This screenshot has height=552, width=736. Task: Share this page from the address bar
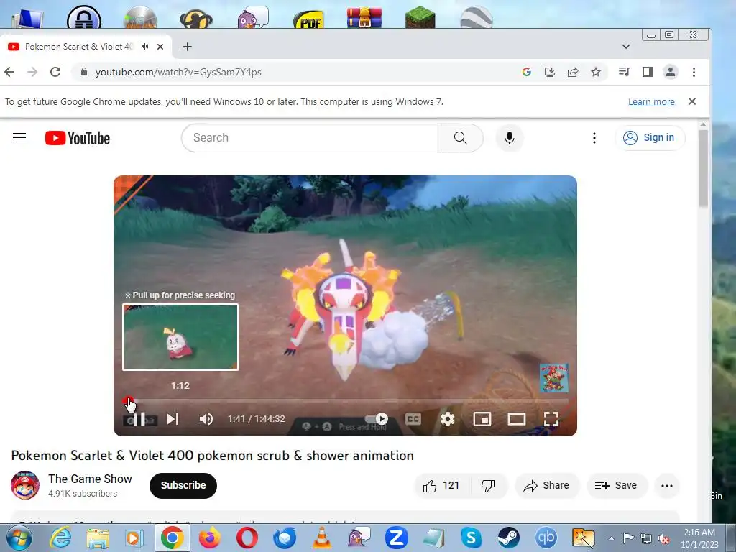573,72
